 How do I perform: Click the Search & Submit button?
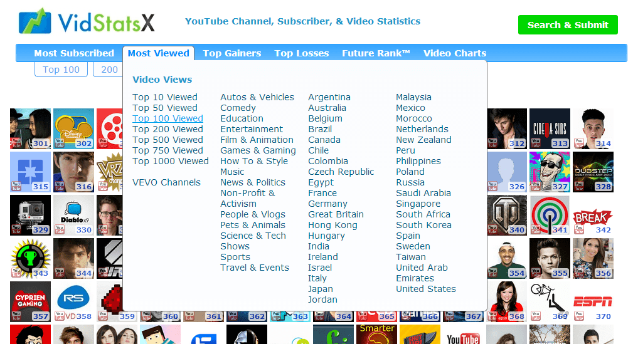(x=568, y=25)
